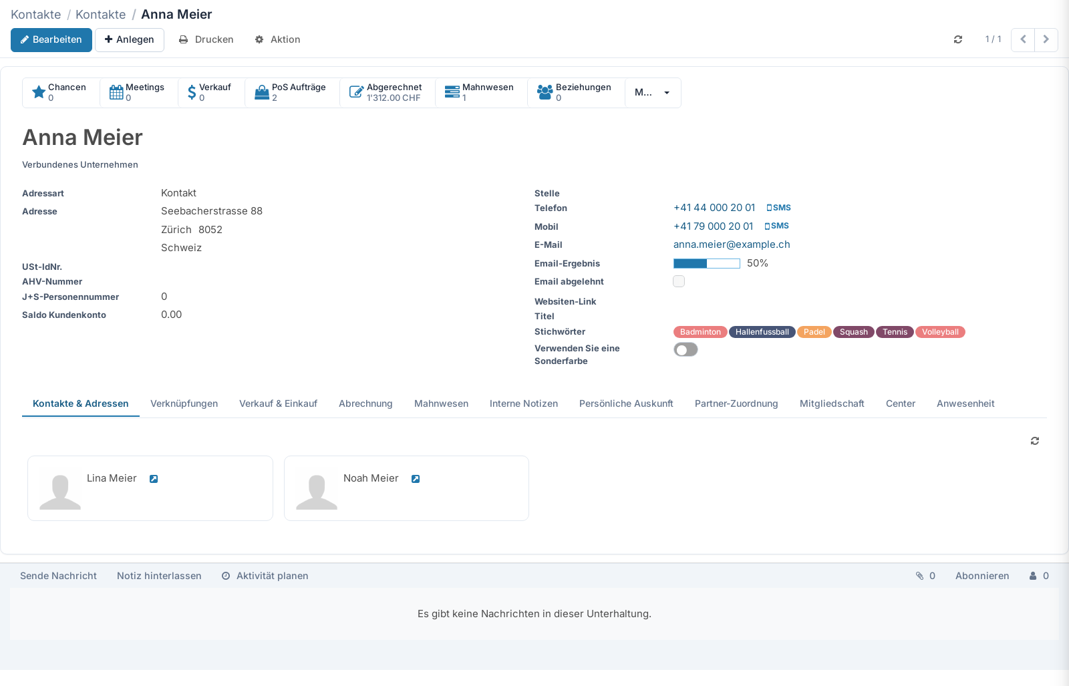1069x686 pixels.
Task: Click the Anlegen button
Action: click(130, 39)
